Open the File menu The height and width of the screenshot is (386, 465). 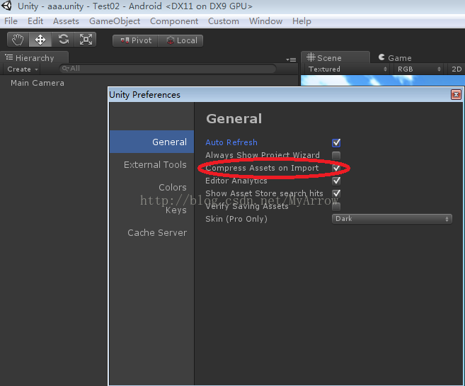click(11, 21)
